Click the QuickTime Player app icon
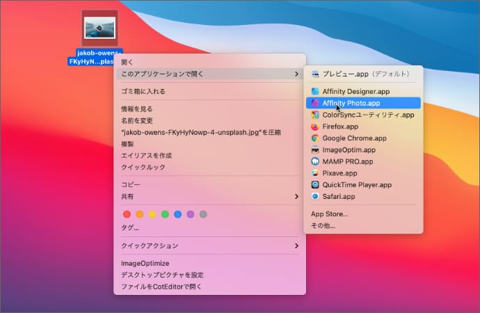480x313 pixels. pyautogui.click(x=315, y=185)
